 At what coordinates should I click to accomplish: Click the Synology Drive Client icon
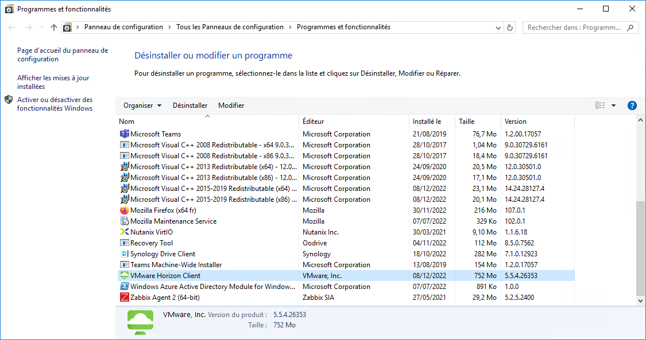tap(124, 253)
